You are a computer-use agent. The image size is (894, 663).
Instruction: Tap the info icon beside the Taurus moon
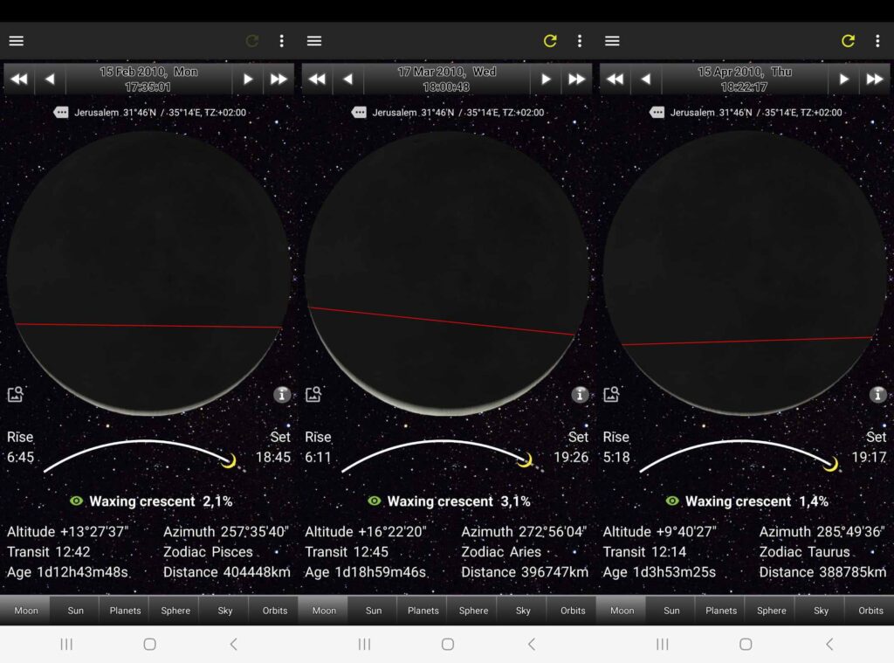(877, 395)
